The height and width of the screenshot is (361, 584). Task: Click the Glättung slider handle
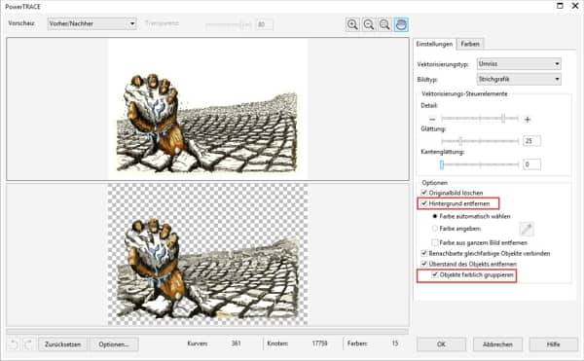460,141
